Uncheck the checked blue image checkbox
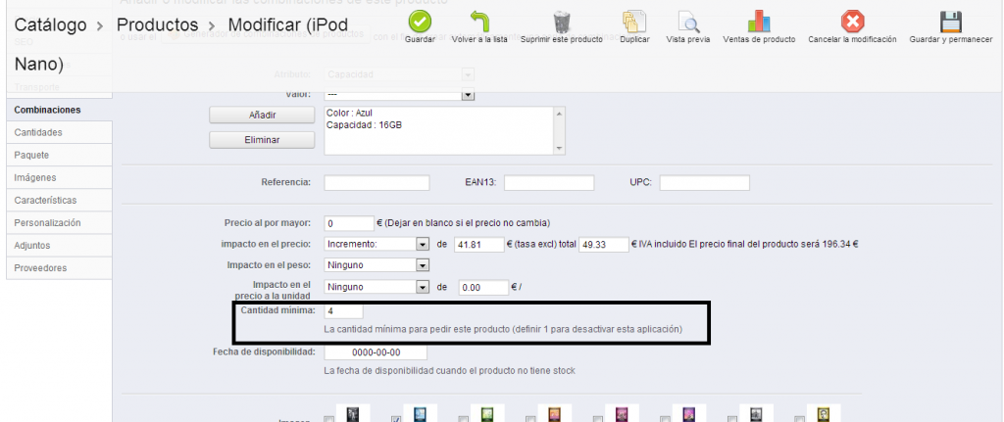The width and height of the screenshot is (1004, 422). 397,419
